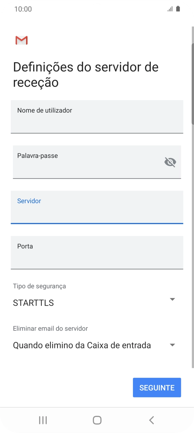This screenshot has height=433, width=194.
Task: Click the scrollbar on the right edge
Action: point(192,83)
